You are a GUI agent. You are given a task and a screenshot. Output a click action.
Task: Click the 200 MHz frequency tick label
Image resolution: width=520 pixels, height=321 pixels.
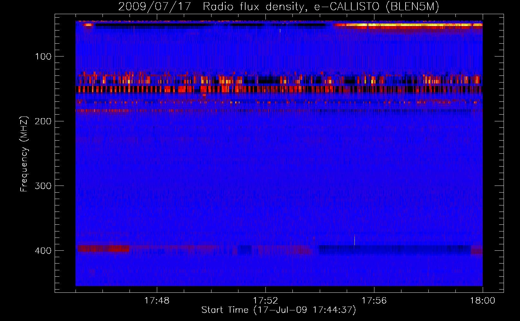coord(43,122)
